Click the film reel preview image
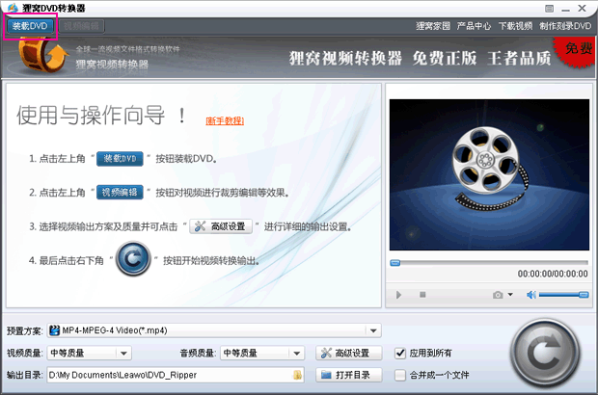 tap(489, 174)
